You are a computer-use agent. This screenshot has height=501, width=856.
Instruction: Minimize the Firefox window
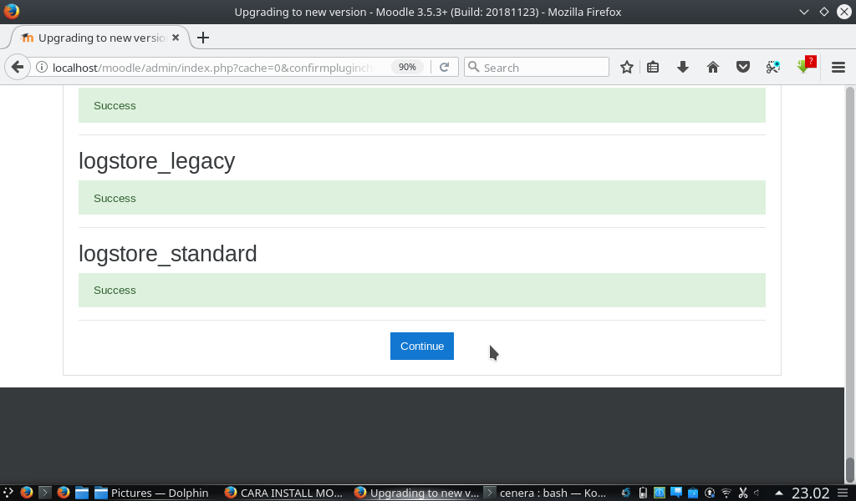coord(803,12)
